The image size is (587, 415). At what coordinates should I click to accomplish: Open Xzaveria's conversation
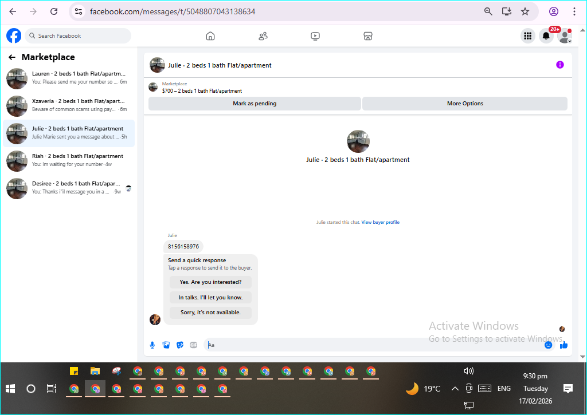[69, 106]
